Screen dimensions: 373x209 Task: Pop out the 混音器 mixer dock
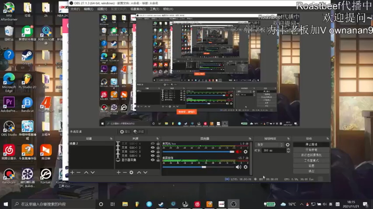pyautogui.click(x=250, y=138)
